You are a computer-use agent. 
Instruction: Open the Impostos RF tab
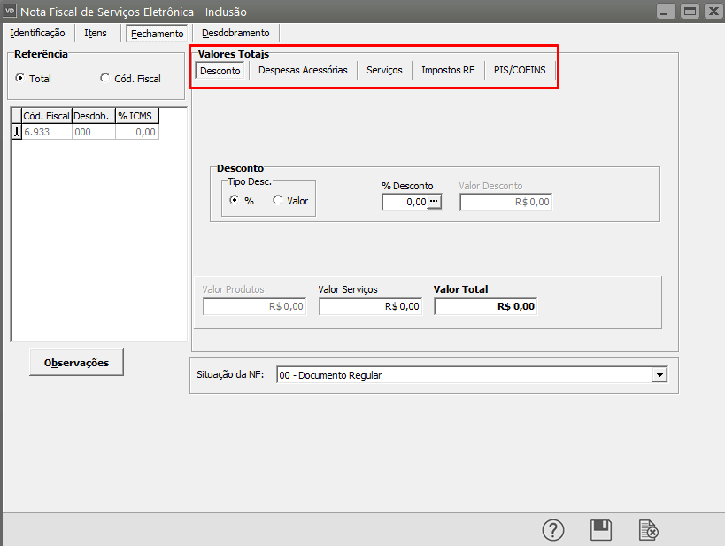[448, 71]
